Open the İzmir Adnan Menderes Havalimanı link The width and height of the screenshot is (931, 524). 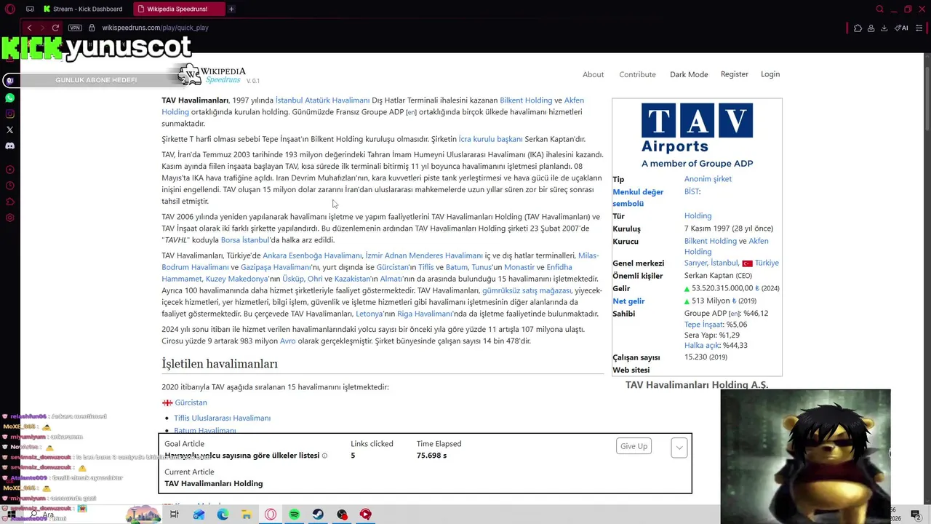click(x=424, y=255)
